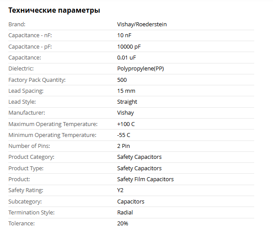Select the Radial termination style value

tap(125, 213)
